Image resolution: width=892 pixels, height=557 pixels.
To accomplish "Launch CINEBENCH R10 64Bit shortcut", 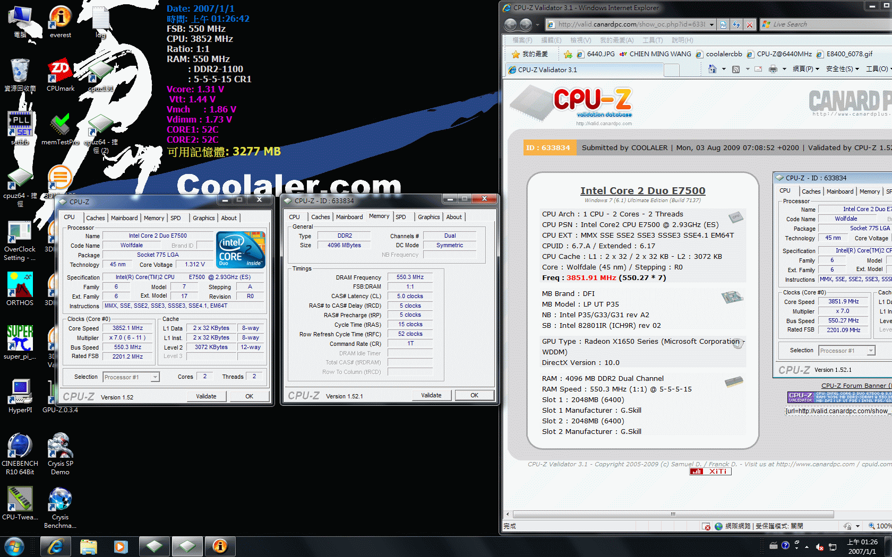I will pos(20,454).
